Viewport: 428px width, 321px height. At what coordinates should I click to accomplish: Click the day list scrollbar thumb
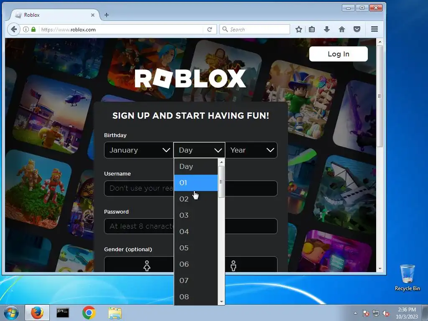coord(222,181)
